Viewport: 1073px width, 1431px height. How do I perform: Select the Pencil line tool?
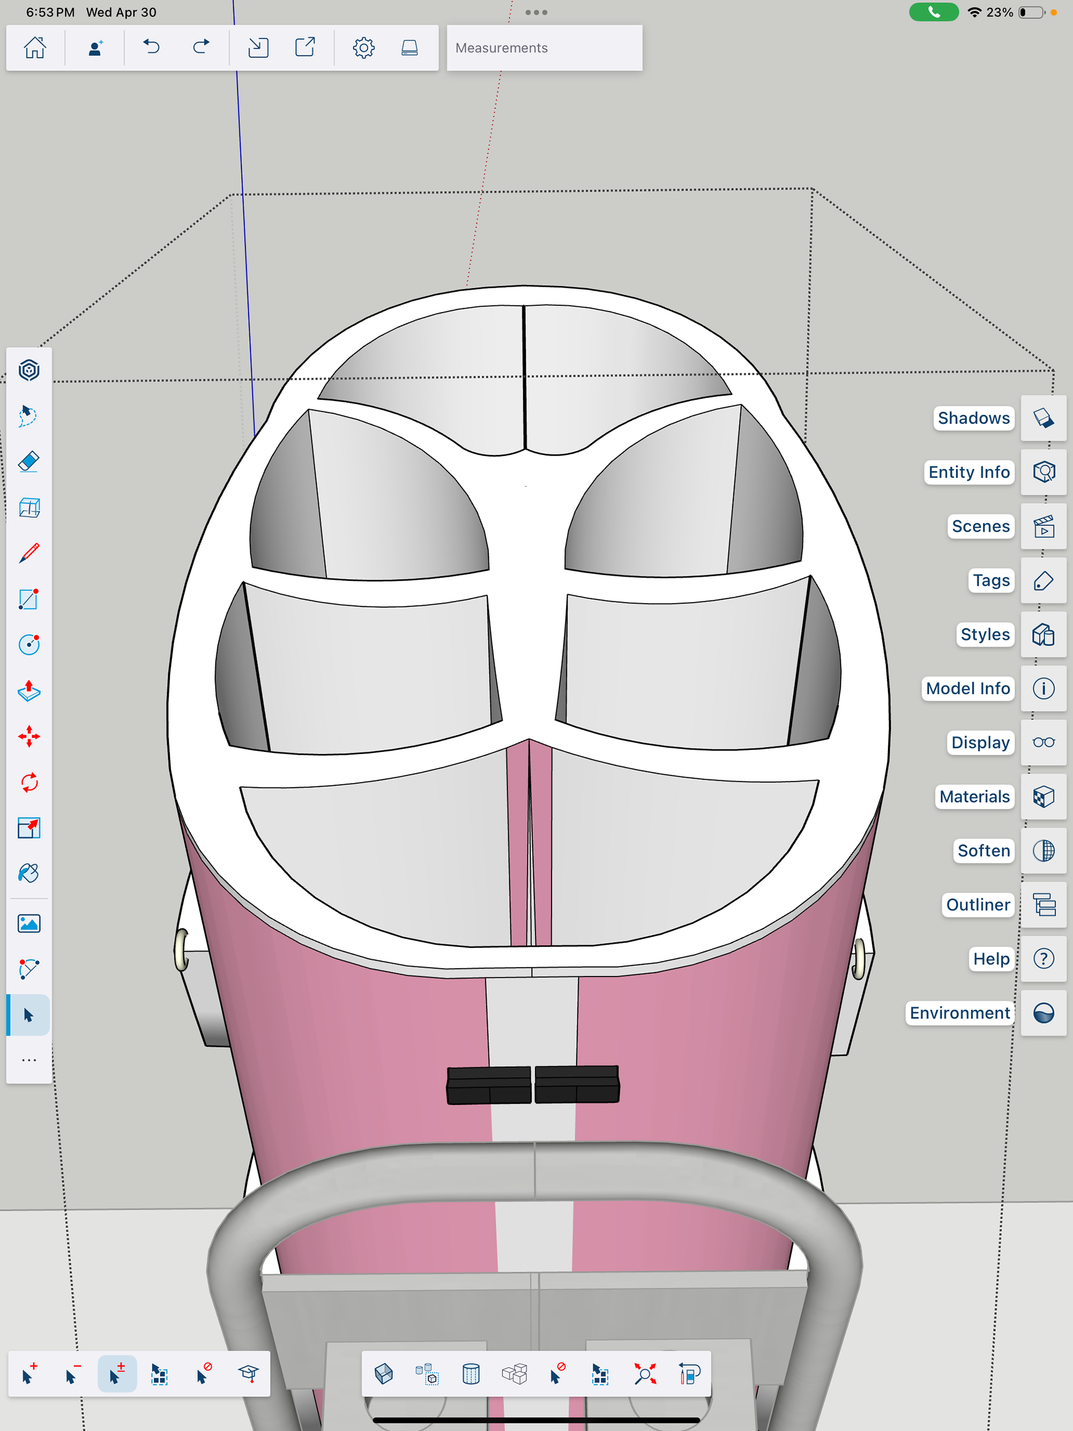(x=29, y=553)
